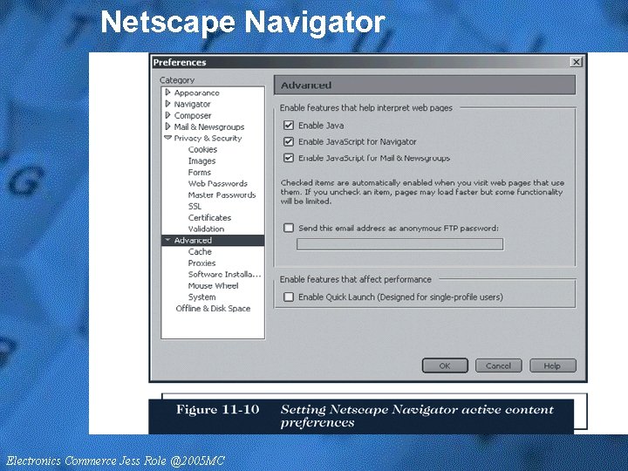Screen dimensions: 628x471
Task: Collapse the Privacy & Security arrow
Action: click(167, 138)
